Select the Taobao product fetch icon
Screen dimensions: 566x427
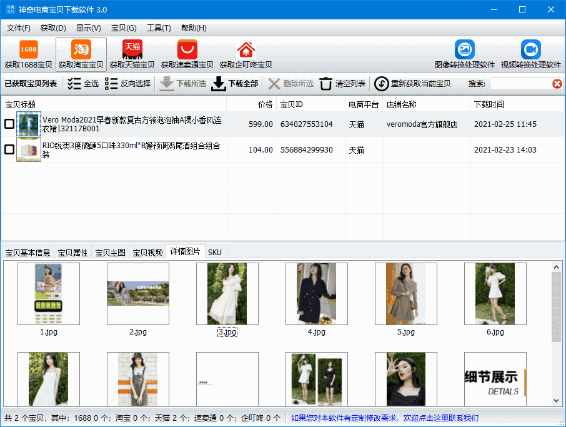click(81, 49)
